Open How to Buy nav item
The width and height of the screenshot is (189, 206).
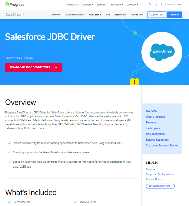point(137,15)
